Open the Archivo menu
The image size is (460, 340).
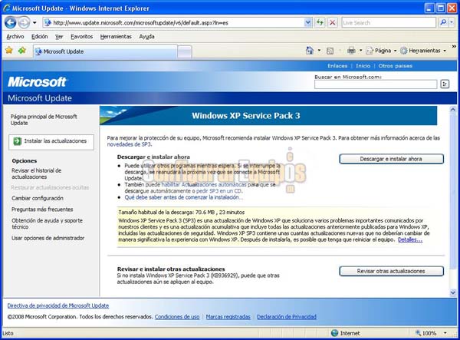[x=15, y=37]
